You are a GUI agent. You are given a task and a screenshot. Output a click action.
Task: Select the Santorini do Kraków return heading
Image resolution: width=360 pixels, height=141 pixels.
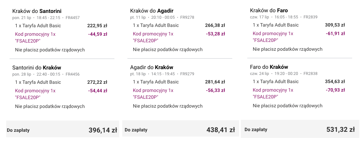(37, 67)
